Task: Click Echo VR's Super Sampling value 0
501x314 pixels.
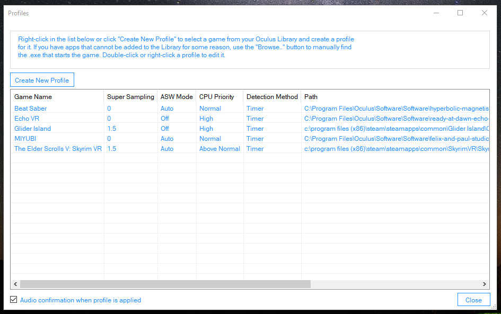Action: coord(109,119)
